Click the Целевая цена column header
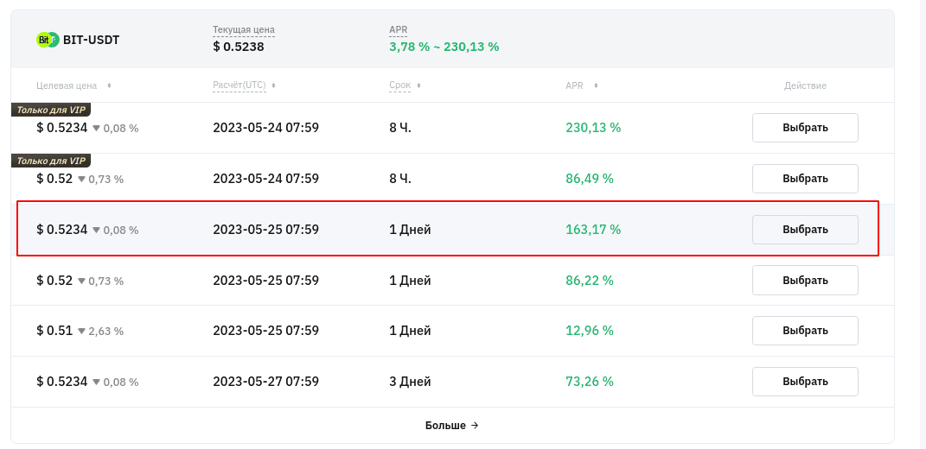The width and height of the screenshot is (926, 449). click(67, 85)
